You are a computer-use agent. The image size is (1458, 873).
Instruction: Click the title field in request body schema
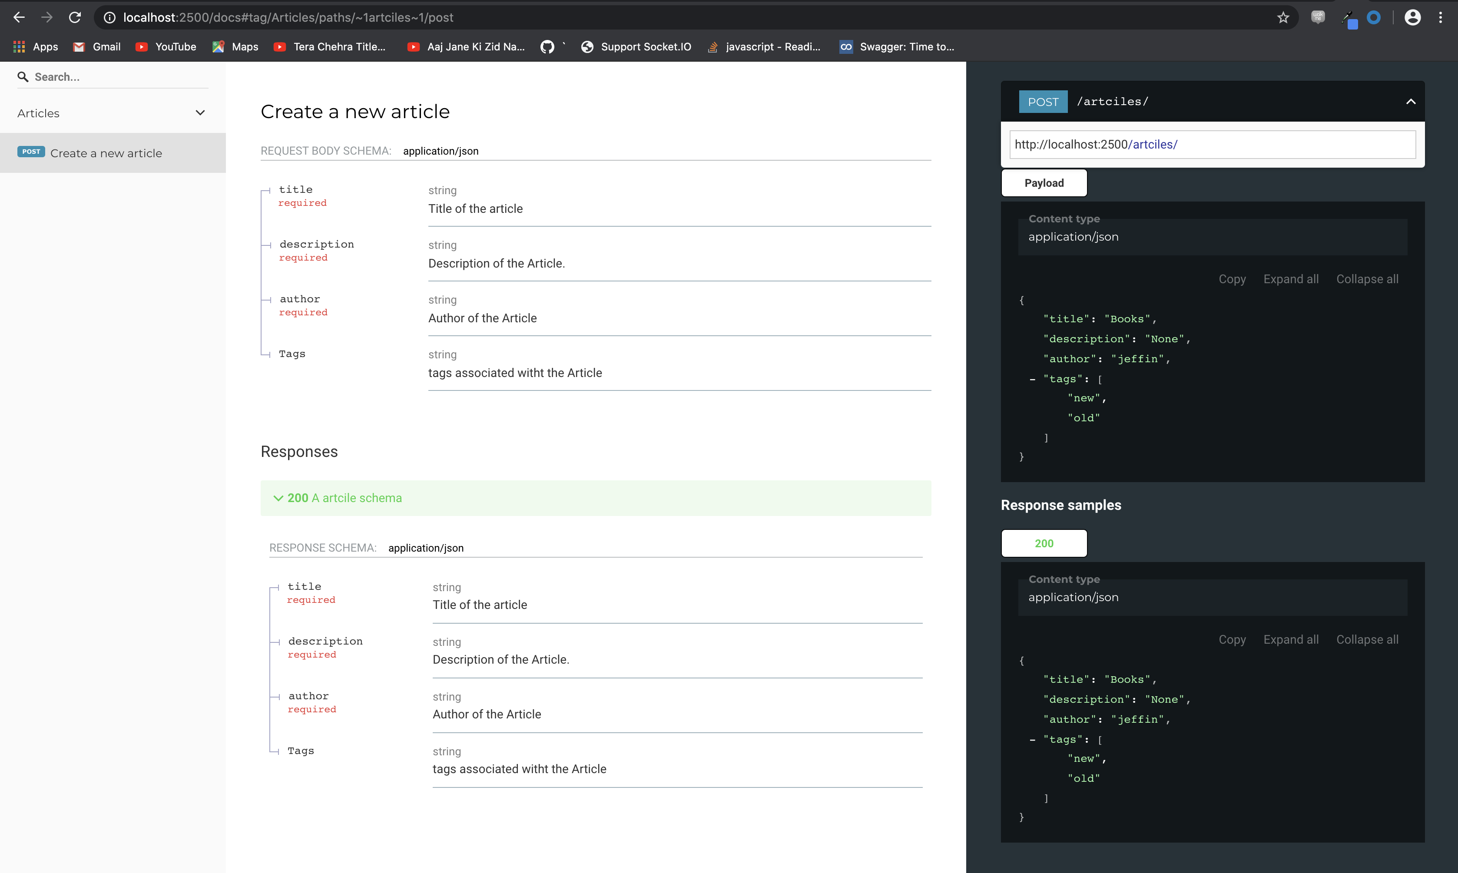[295, 189]
